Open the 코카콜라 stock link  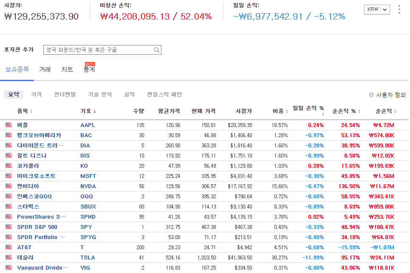[x=28, y=166]
